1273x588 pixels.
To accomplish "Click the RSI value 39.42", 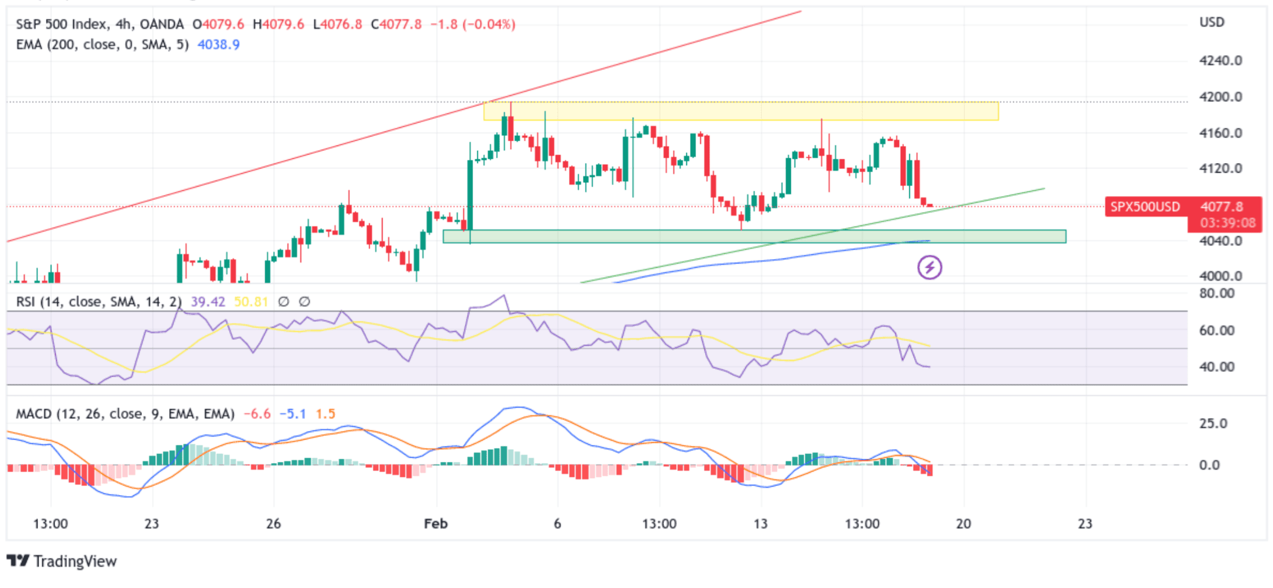I will click(x=208, y=301).
